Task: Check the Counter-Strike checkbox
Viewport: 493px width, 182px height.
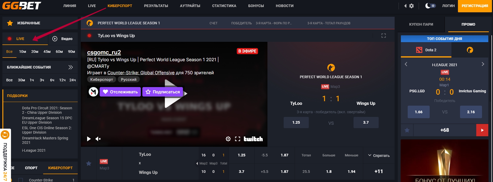Action: 21,180
